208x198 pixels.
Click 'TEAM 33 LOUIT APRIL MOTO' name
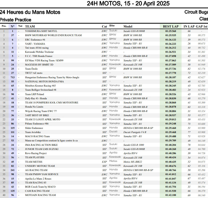43,119
